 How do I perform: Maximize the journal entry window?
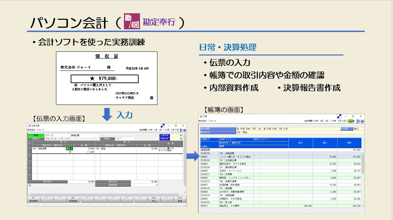176,126
